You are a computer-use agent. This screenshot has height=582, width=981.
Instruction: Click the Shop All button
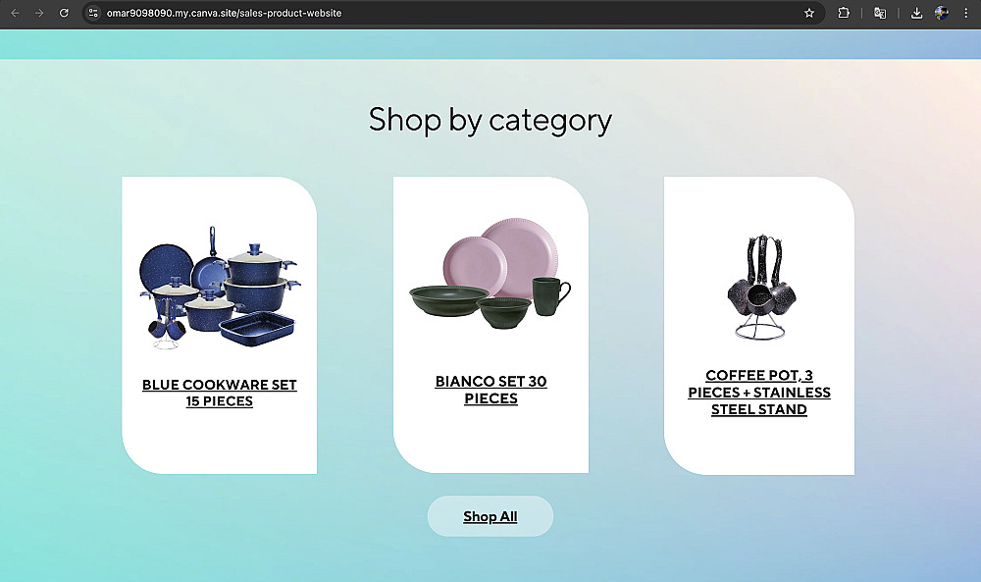pos(490,516)
